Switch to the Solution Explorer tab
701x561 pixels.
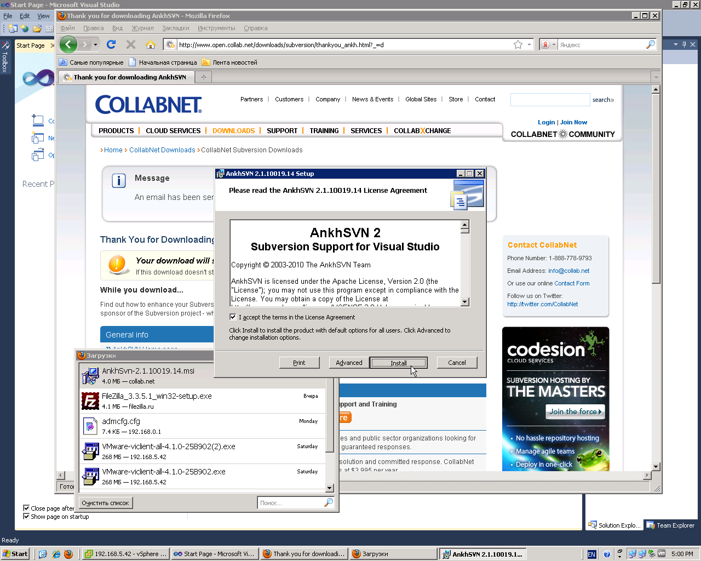[614, 525]
